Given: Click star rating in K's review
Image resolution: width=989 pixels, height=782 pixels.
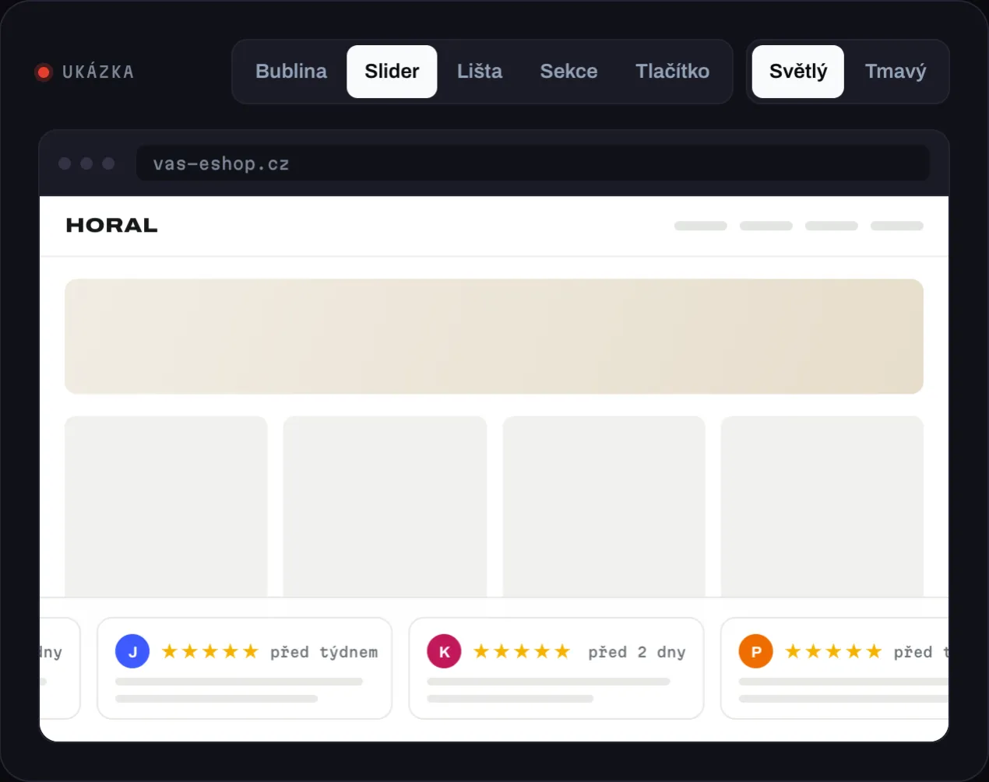Looking at the screenshot, I should (x=522, y=651).
